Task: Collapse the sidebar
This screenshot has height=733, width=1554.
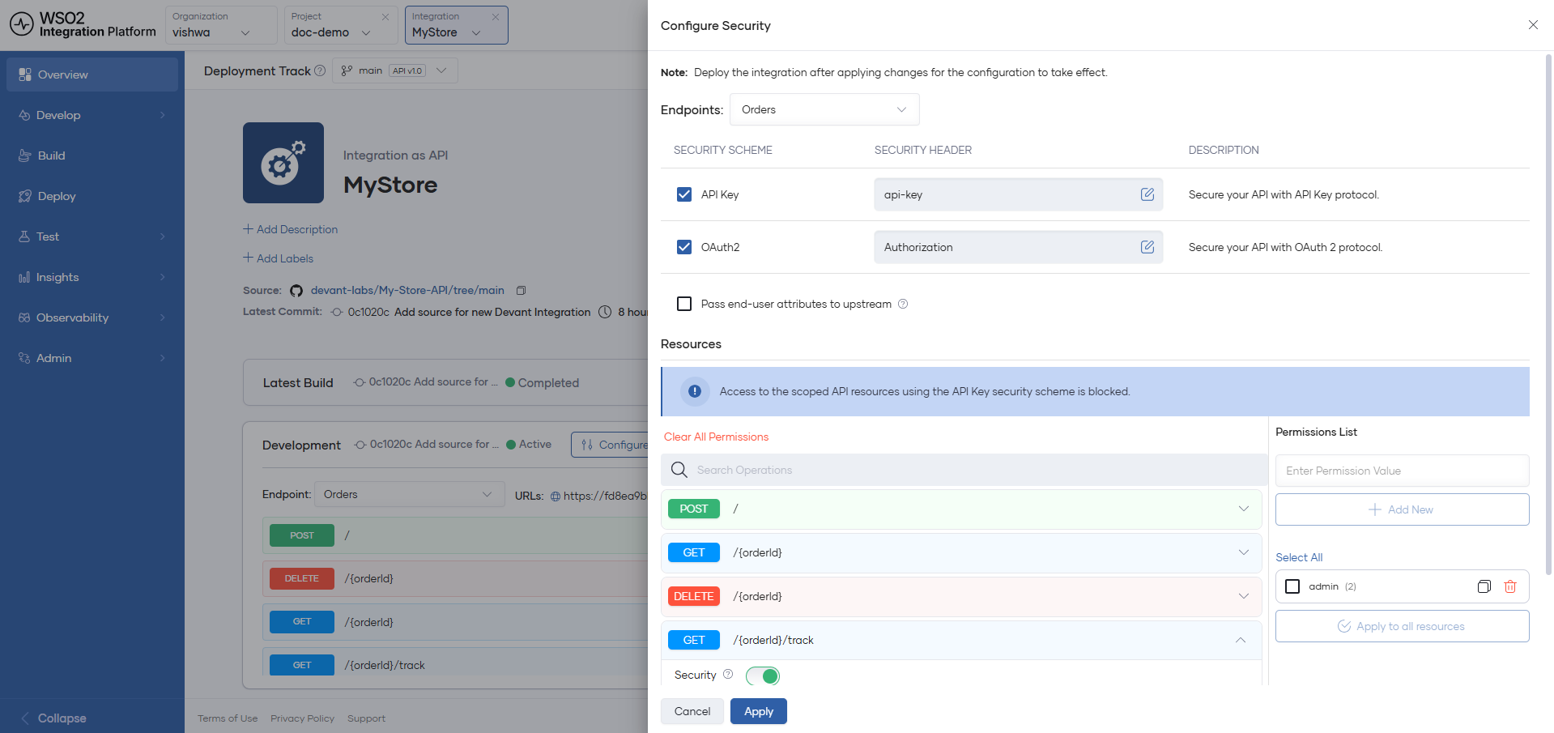Action: pos(53,718)
